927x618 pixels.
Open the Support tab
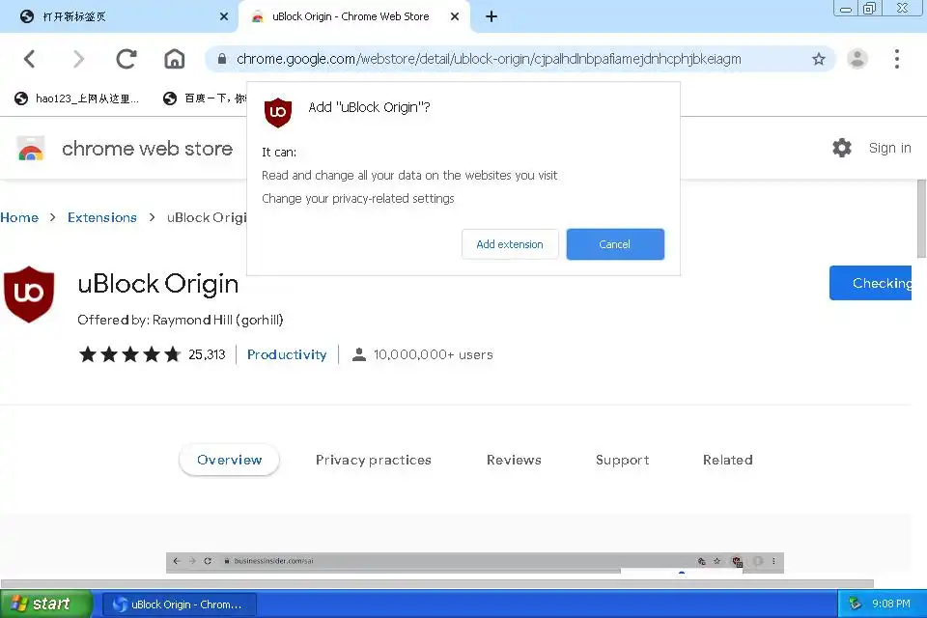[623, 460]
